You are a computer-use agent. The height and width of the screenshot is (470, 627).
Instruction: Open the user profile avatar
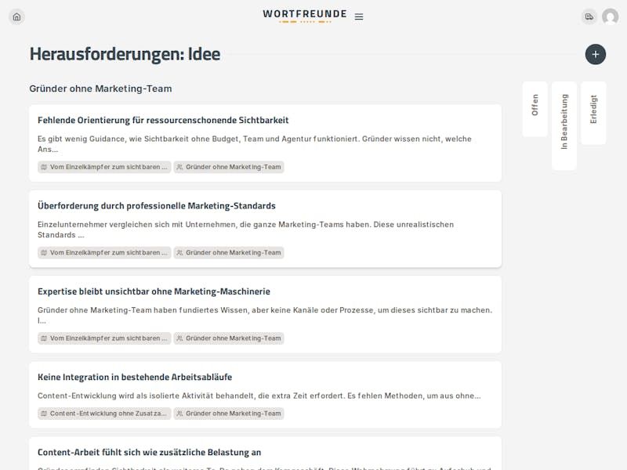(x=611, y=16)
